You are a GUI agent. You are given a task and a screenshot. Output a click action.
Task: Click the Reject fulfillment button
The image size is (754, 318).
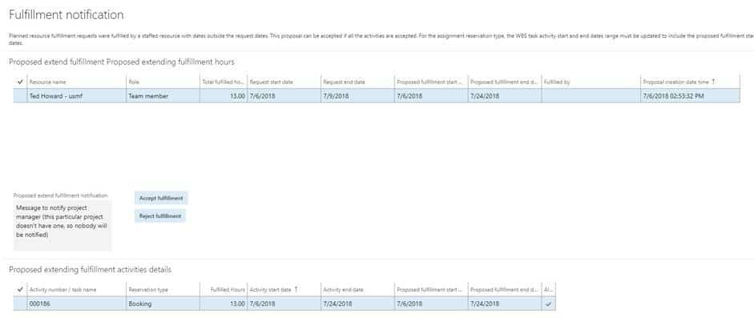pyautogui.click(x=160, y=216)
